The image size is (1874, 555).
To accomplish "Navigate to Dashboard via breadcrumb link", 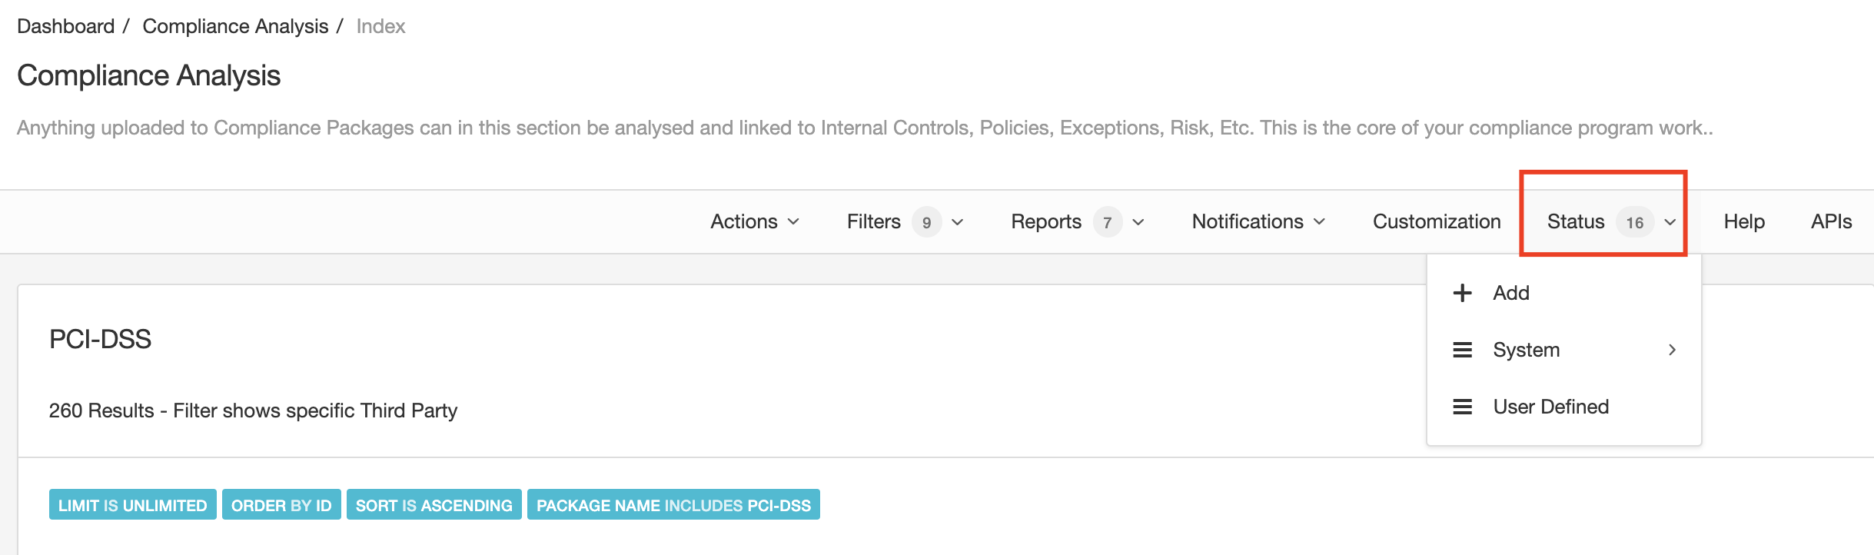I will click(65, 25).
